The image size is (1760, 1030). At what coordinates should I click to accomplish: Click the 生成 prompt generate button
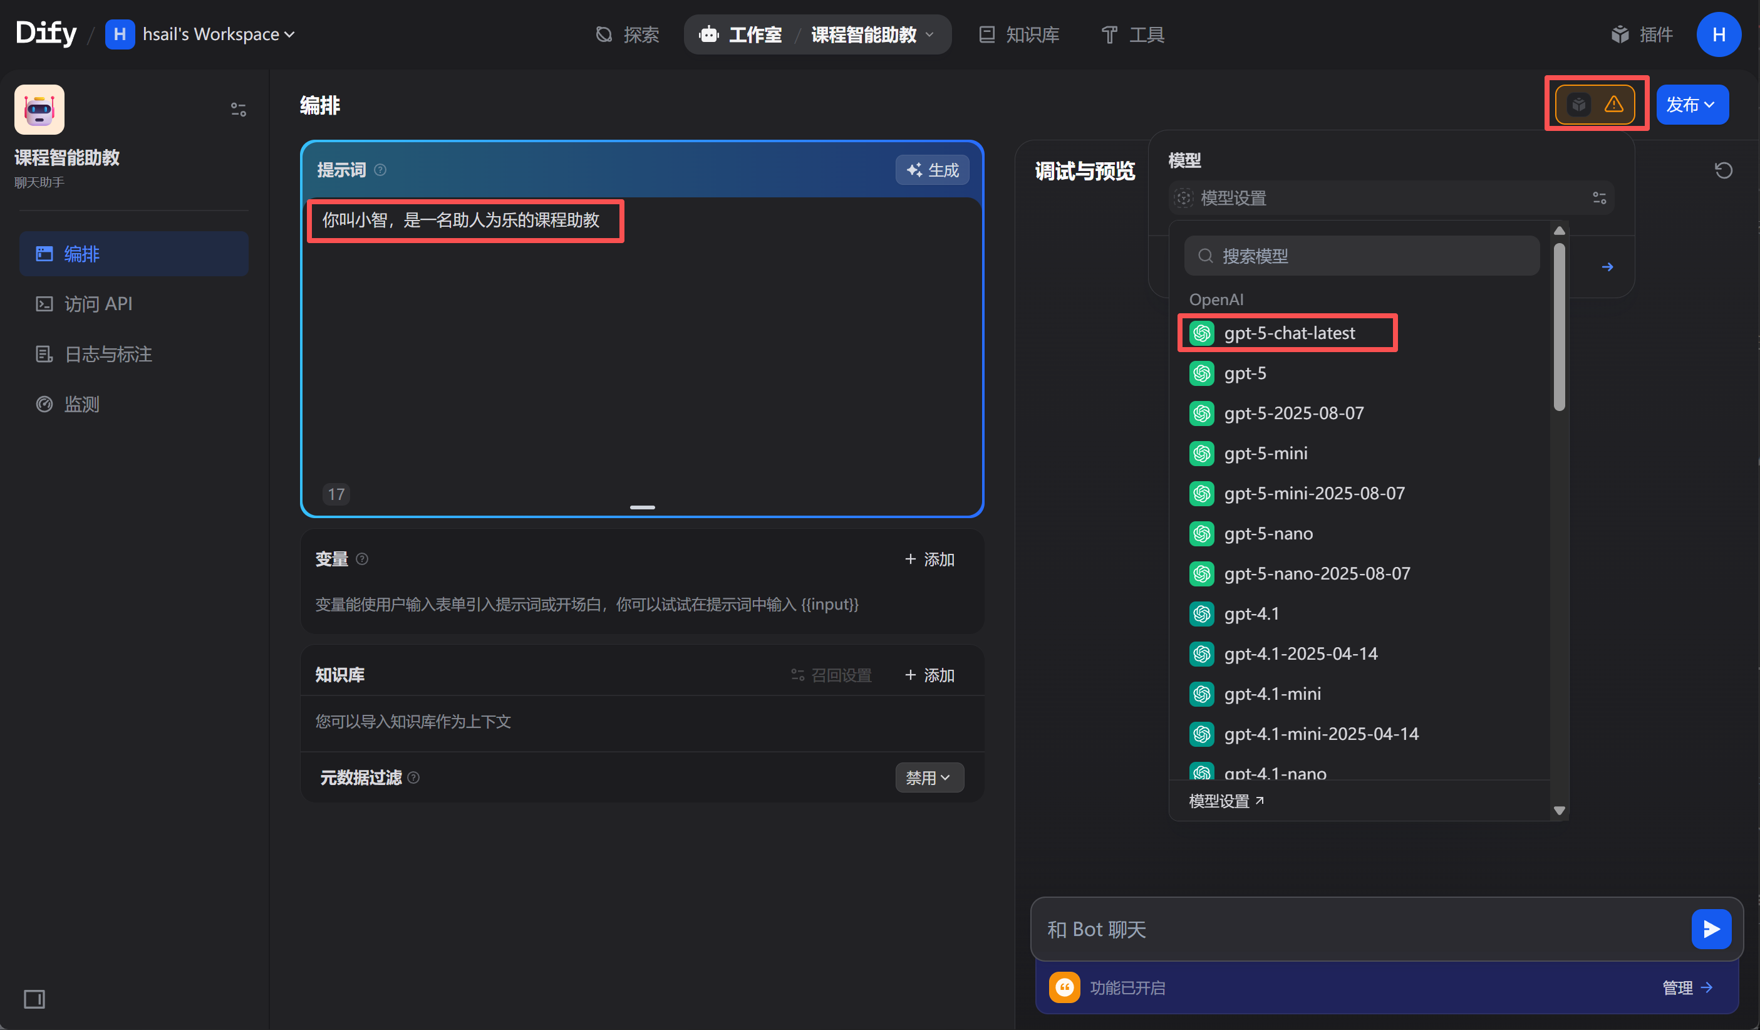click(x=932, y=170)
